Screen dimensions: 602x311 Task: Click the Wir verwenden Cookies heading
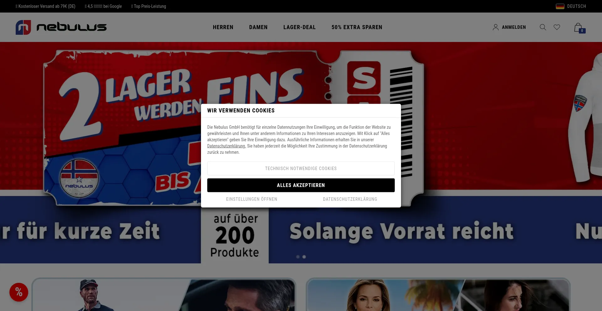(x=241, y=111)
